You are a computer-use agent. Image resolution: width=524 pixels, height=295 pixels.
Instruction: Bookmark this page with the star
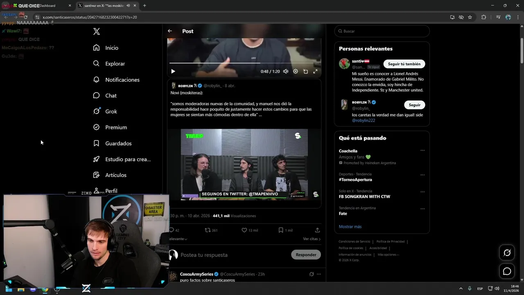tap(470, 17)
